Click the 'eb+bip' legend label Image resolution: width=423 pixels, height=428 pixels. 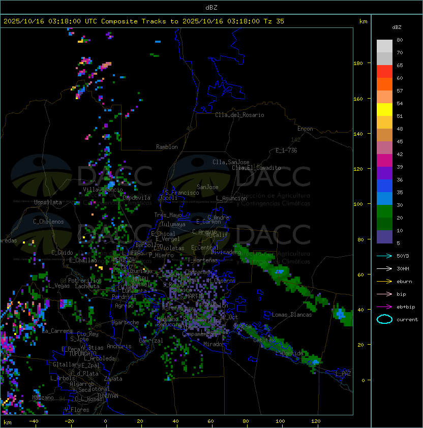[406, 307]
